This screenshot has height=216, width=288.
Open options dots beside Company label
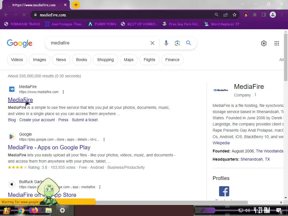click(x=255, y=95)
